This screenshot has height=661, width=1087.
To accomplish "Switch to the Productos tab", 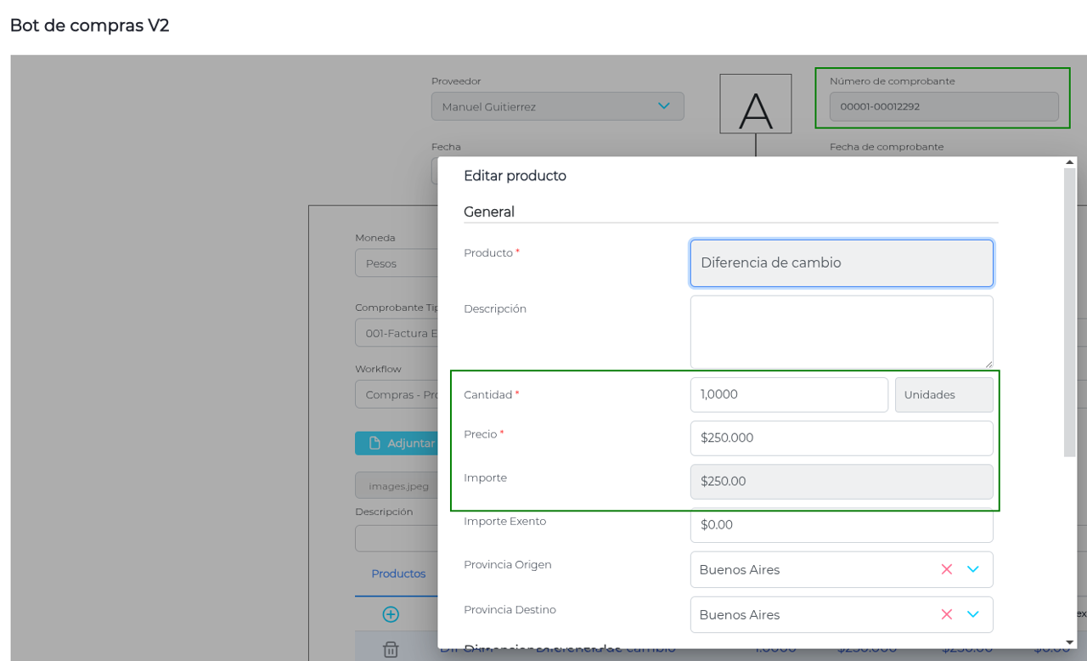I will [x=398, y=573].
